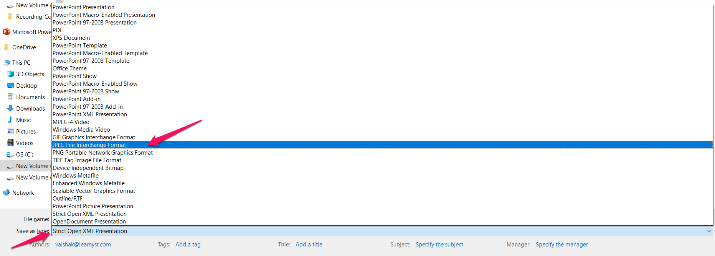Collapse the Save as type dropdown arrow
Viewport: 715px width, 256px height.
pos(708,231)
